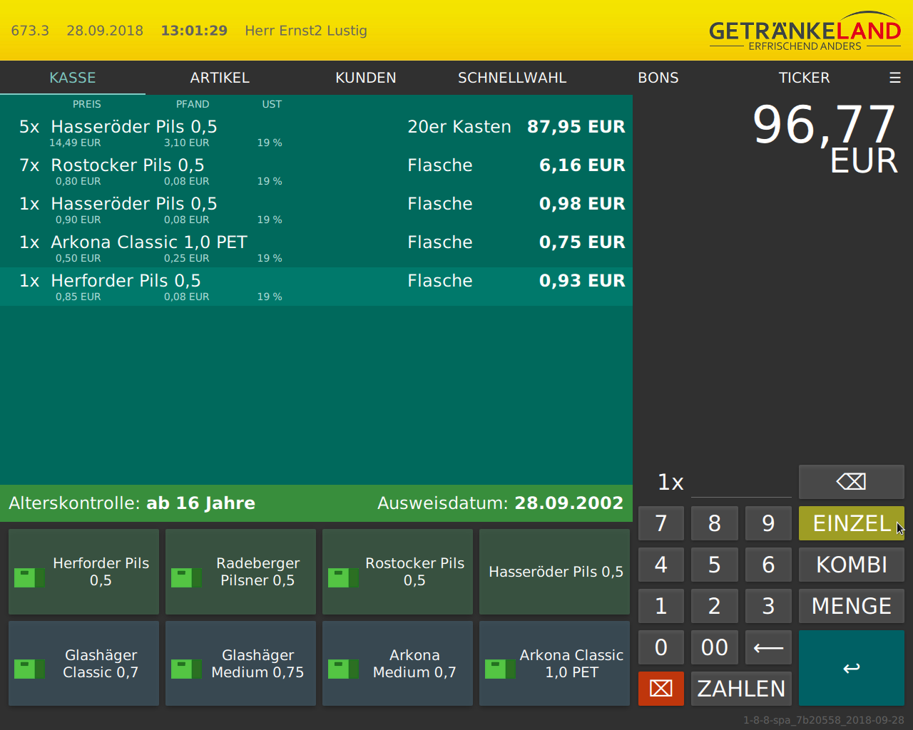Open the ARTIKEL tab

[x=220, y=78]
